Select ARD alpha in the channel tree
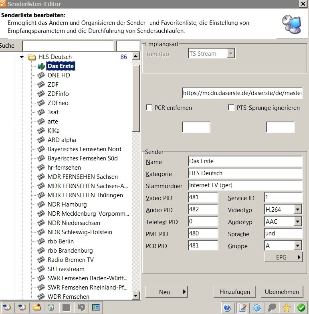The width and height of the screenshot is (309, 314). (x=62, y=140)
